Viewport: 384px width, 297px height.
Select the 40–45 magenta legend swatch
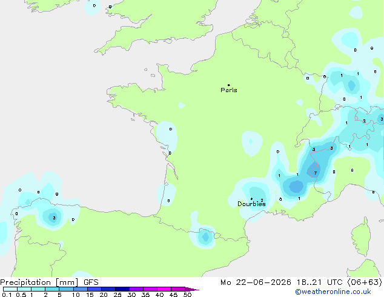tap(164, 289)
